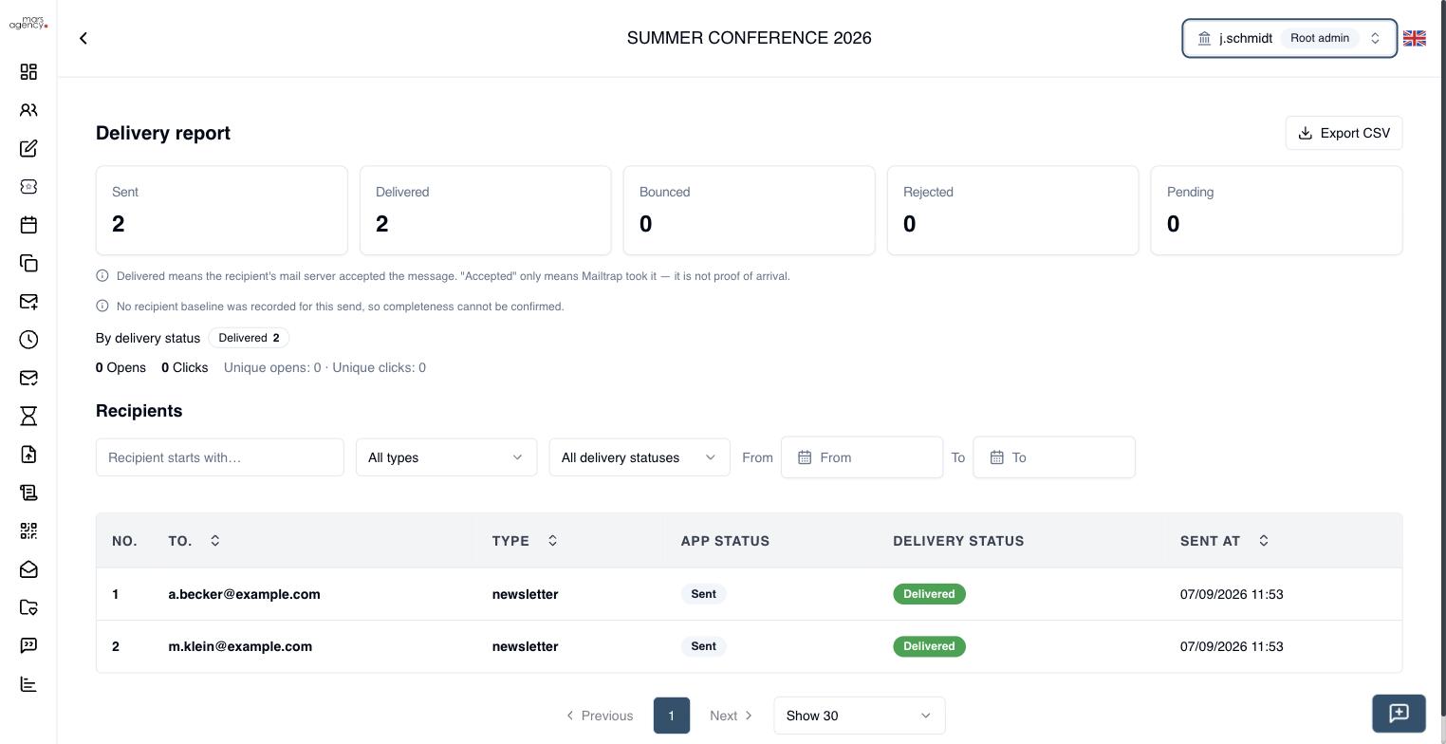Select the QR code icon in sidebar

click(x=28, y=530)
